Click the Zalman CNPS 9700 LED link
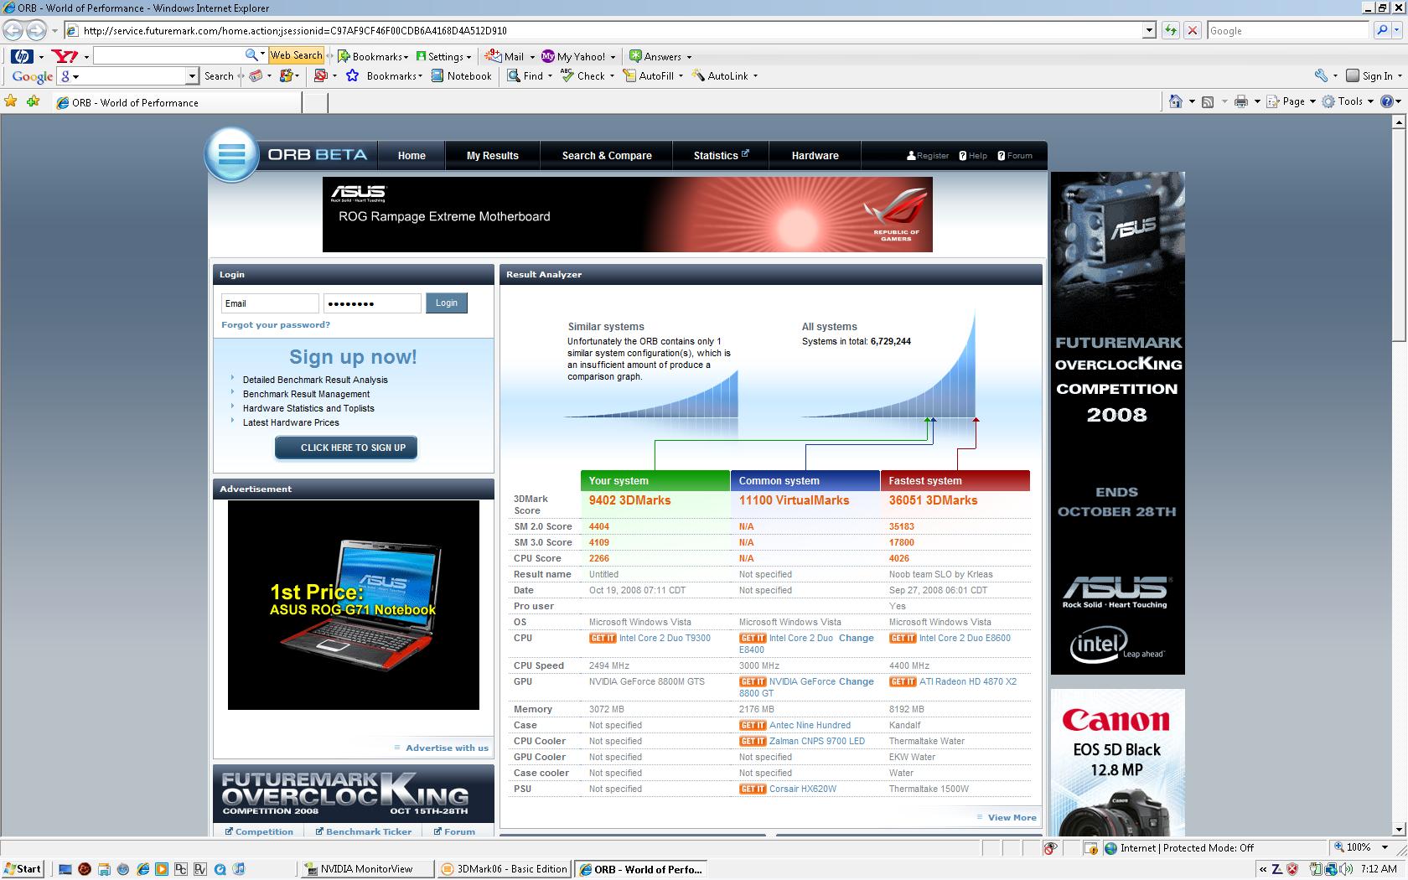1408x880 pixels. [x=817, y=742]
